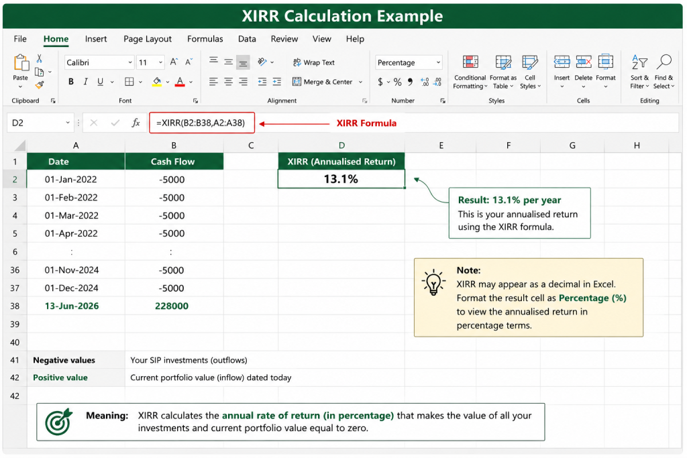Click the Select All corner triangle

20,146
